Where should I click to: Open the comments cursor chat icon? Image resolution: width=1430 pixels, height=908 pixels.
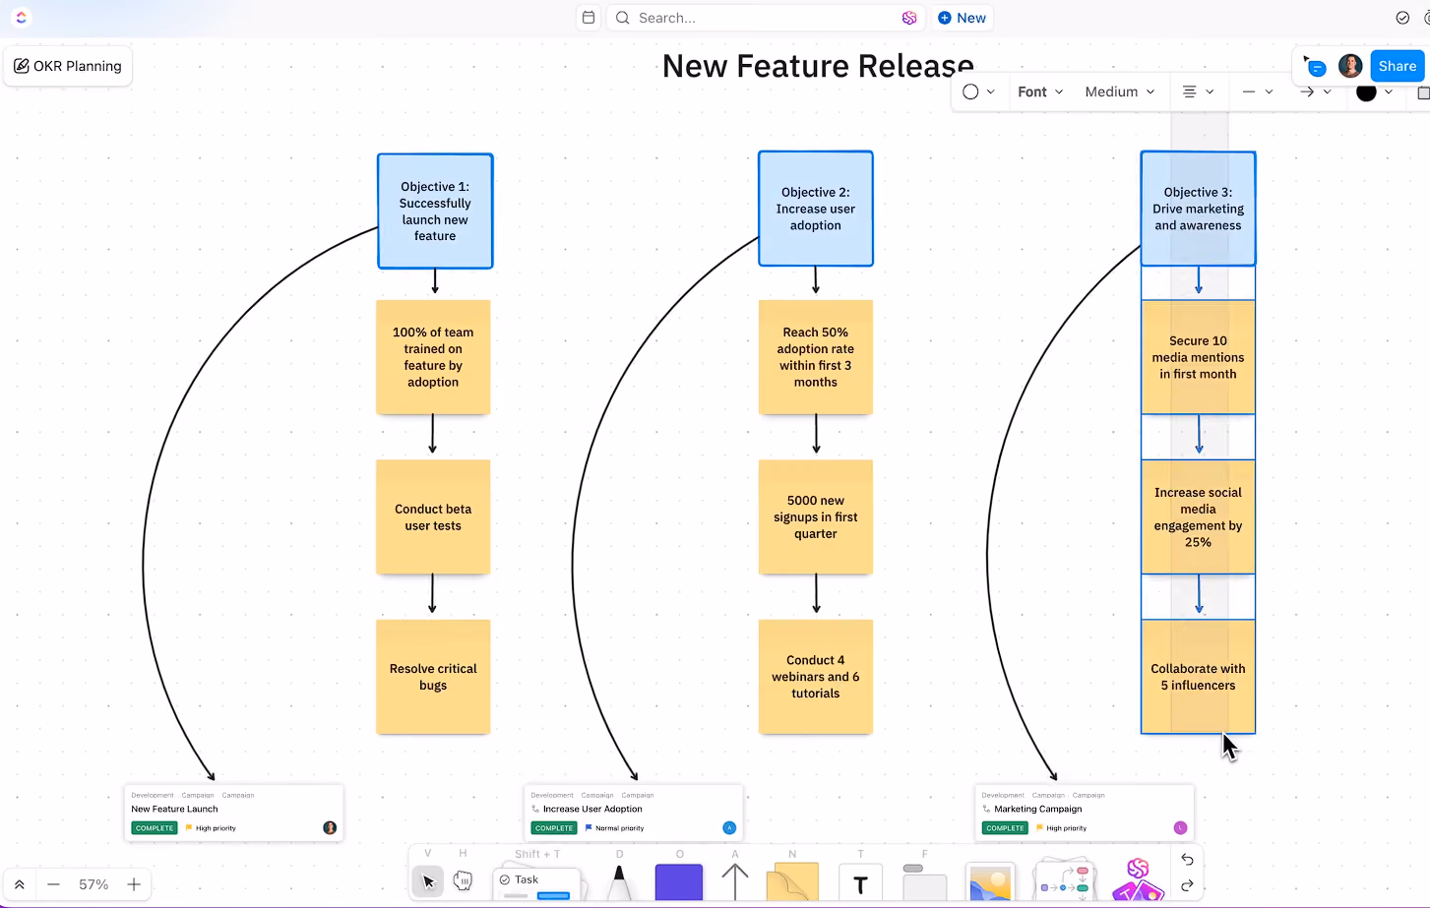click(x=1315, y=66)
